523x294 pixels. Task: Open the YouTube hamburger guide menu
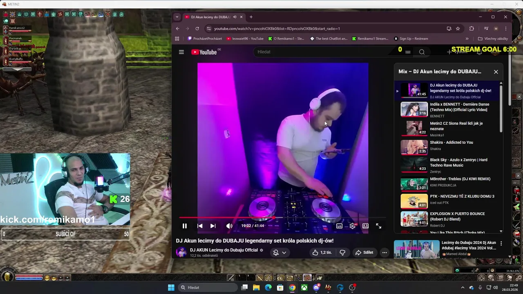click(x=181, y=52)
